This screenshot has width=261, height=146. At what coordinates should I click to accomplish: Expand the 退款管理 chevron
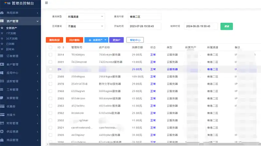[38, 81]
